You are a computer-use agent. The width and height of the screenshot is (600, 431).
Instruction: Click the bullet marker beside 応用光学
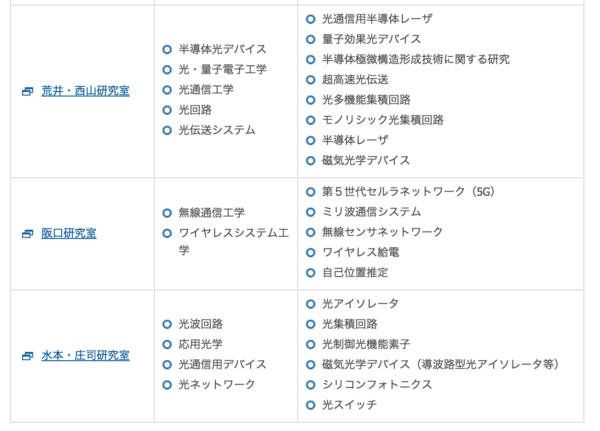167,344
